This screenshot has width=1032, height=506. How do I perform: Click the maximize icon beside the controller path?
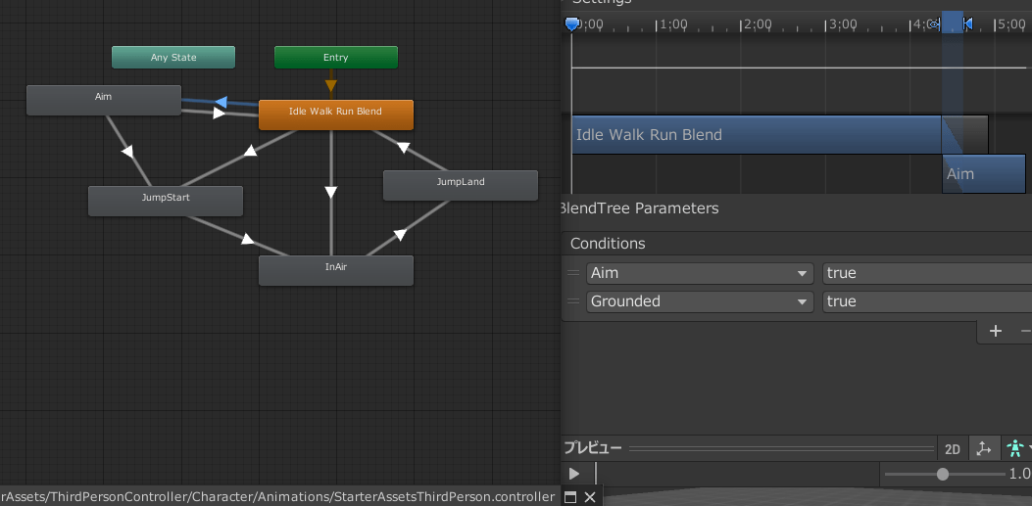point(570,497)
